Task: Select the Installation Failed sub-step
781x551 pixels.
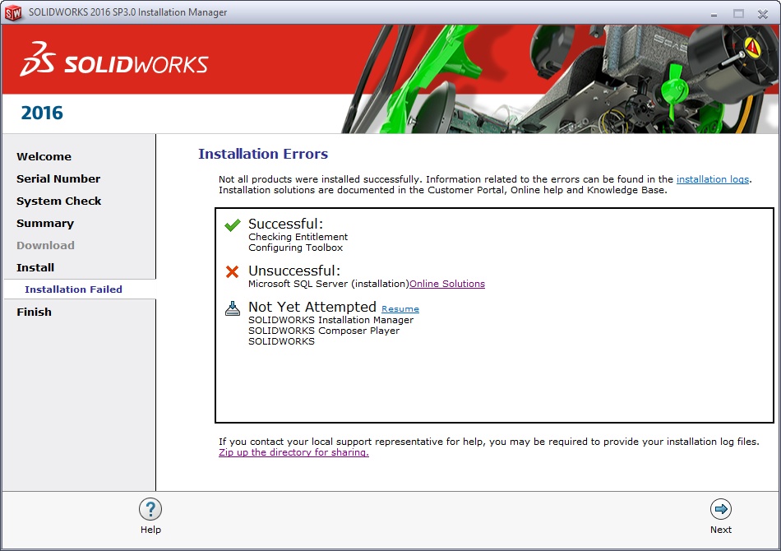Action: pyautogui.click(x=73, y=289)
